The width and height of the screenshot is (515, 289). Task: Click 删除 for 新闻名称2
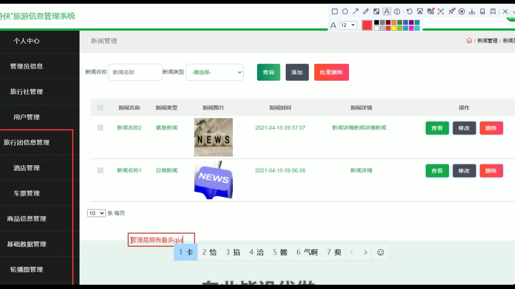click(x=491, y=128)
